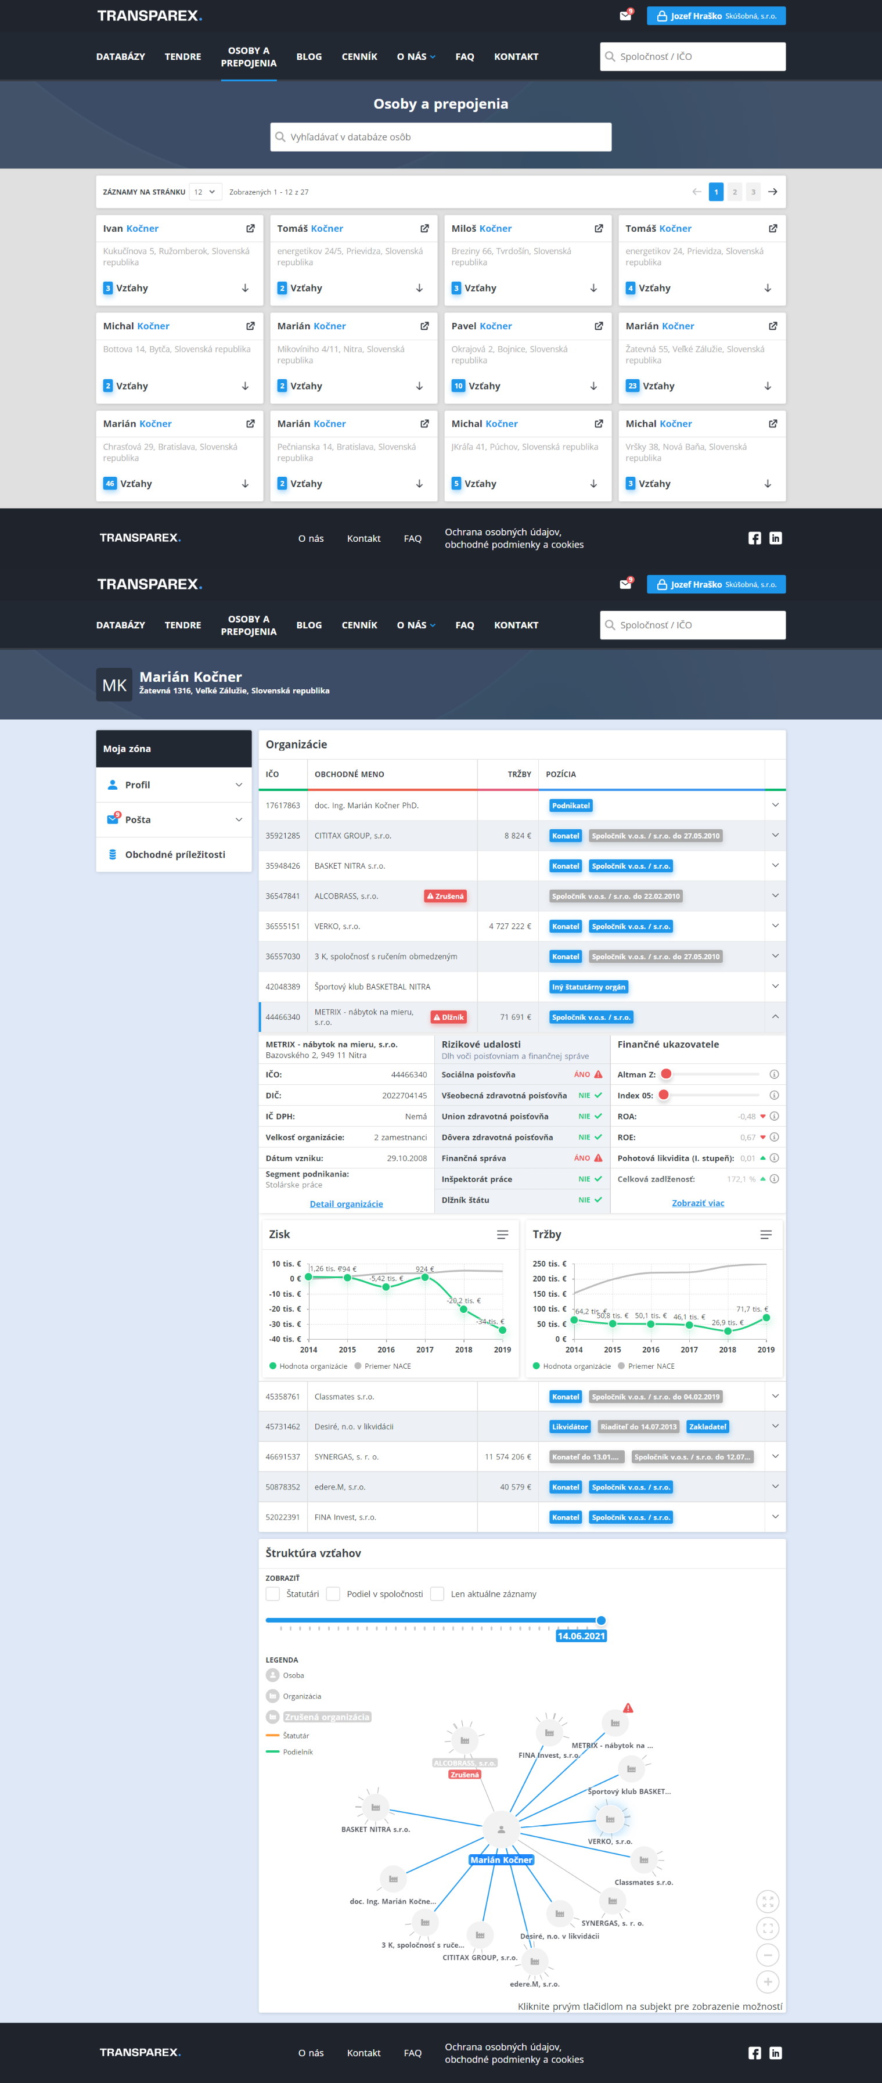Click the Zisk chart hamburger menu icon

502,1235
